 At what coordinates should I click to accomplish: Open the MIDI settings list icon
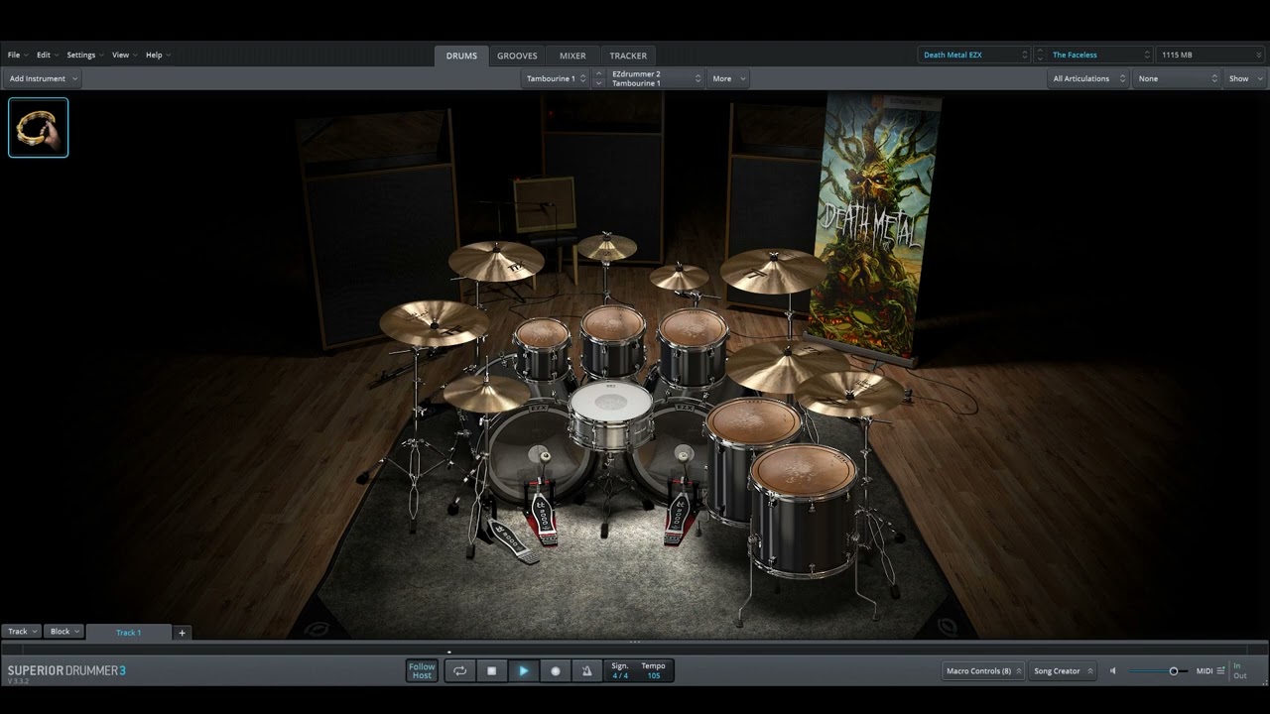point(1220,671)
